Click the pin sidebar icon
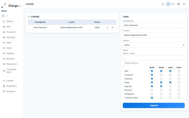 [3, 16]
